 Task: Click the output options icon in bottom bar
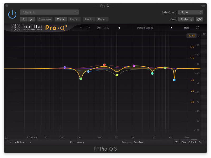(x=176, y=142)
